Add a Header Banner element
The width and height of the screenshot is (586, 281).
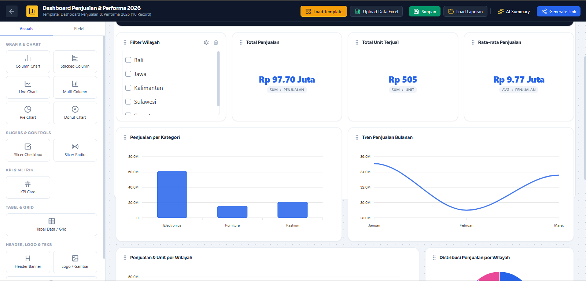28,262
